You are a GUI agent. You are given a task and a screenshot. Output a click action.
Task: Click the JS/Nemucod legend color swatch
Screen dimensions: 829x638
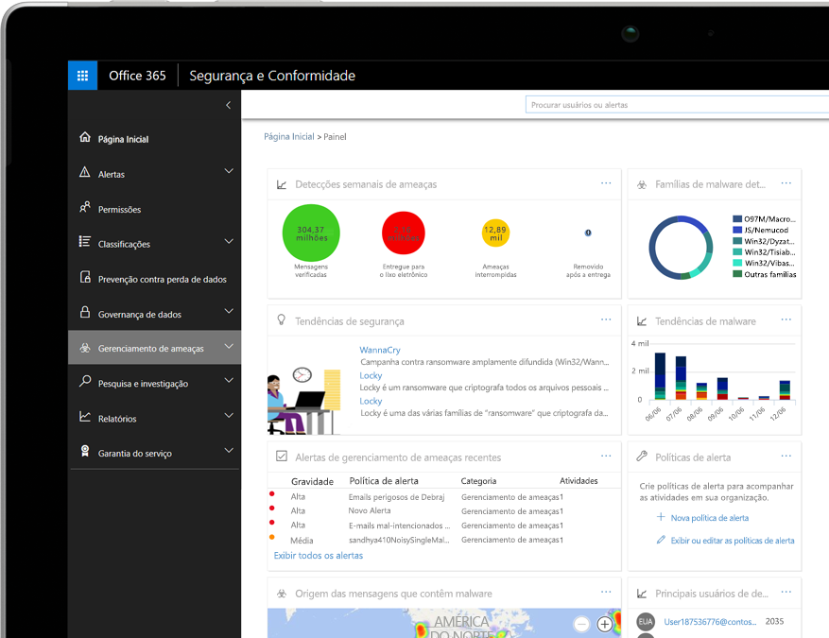737,230
